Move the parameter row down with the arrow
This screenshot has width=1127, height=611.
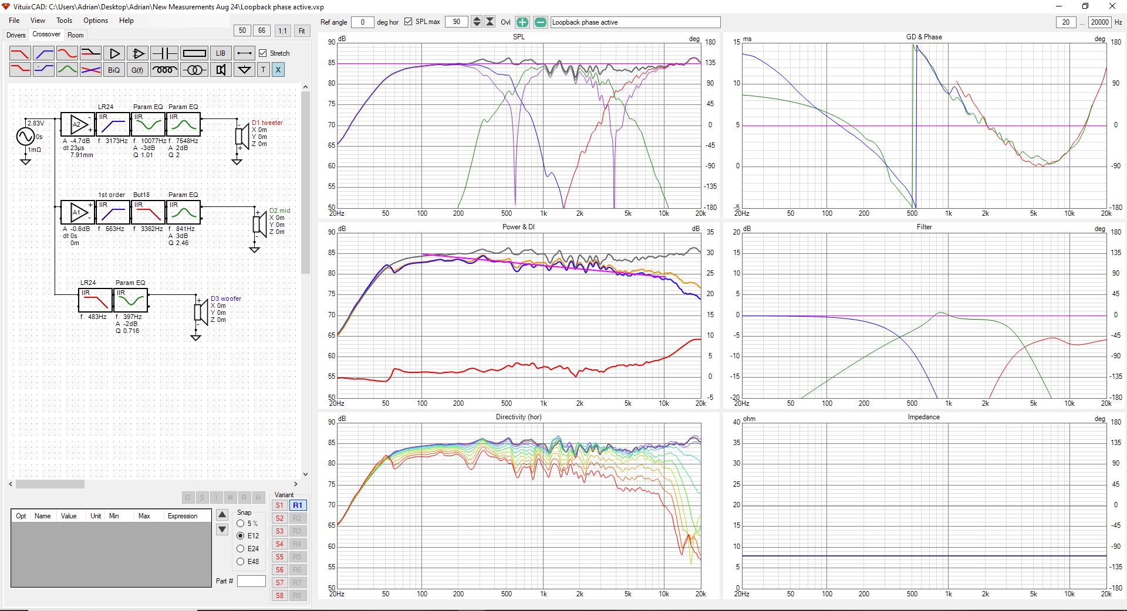222,529
